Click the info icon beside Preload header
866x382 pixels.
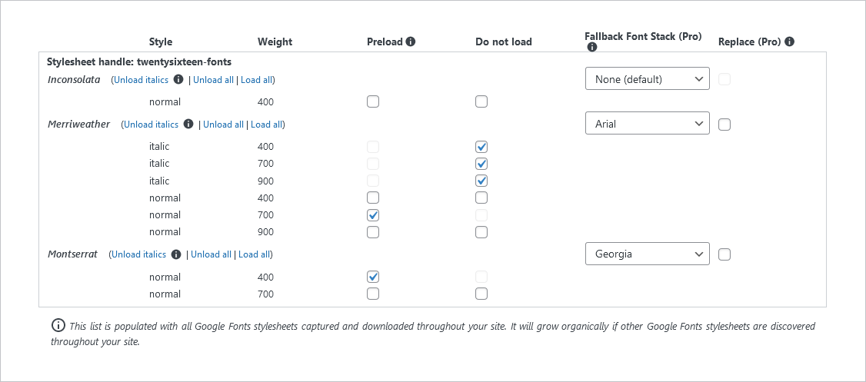[411, 42]
